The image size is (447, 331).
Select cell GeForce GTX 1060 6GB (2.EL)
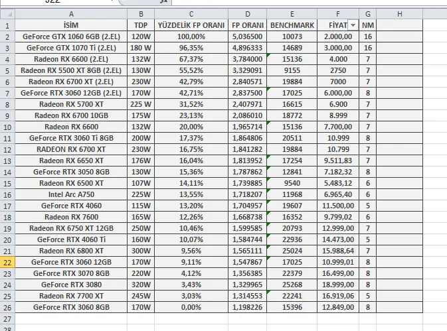[x=71, y=36]
